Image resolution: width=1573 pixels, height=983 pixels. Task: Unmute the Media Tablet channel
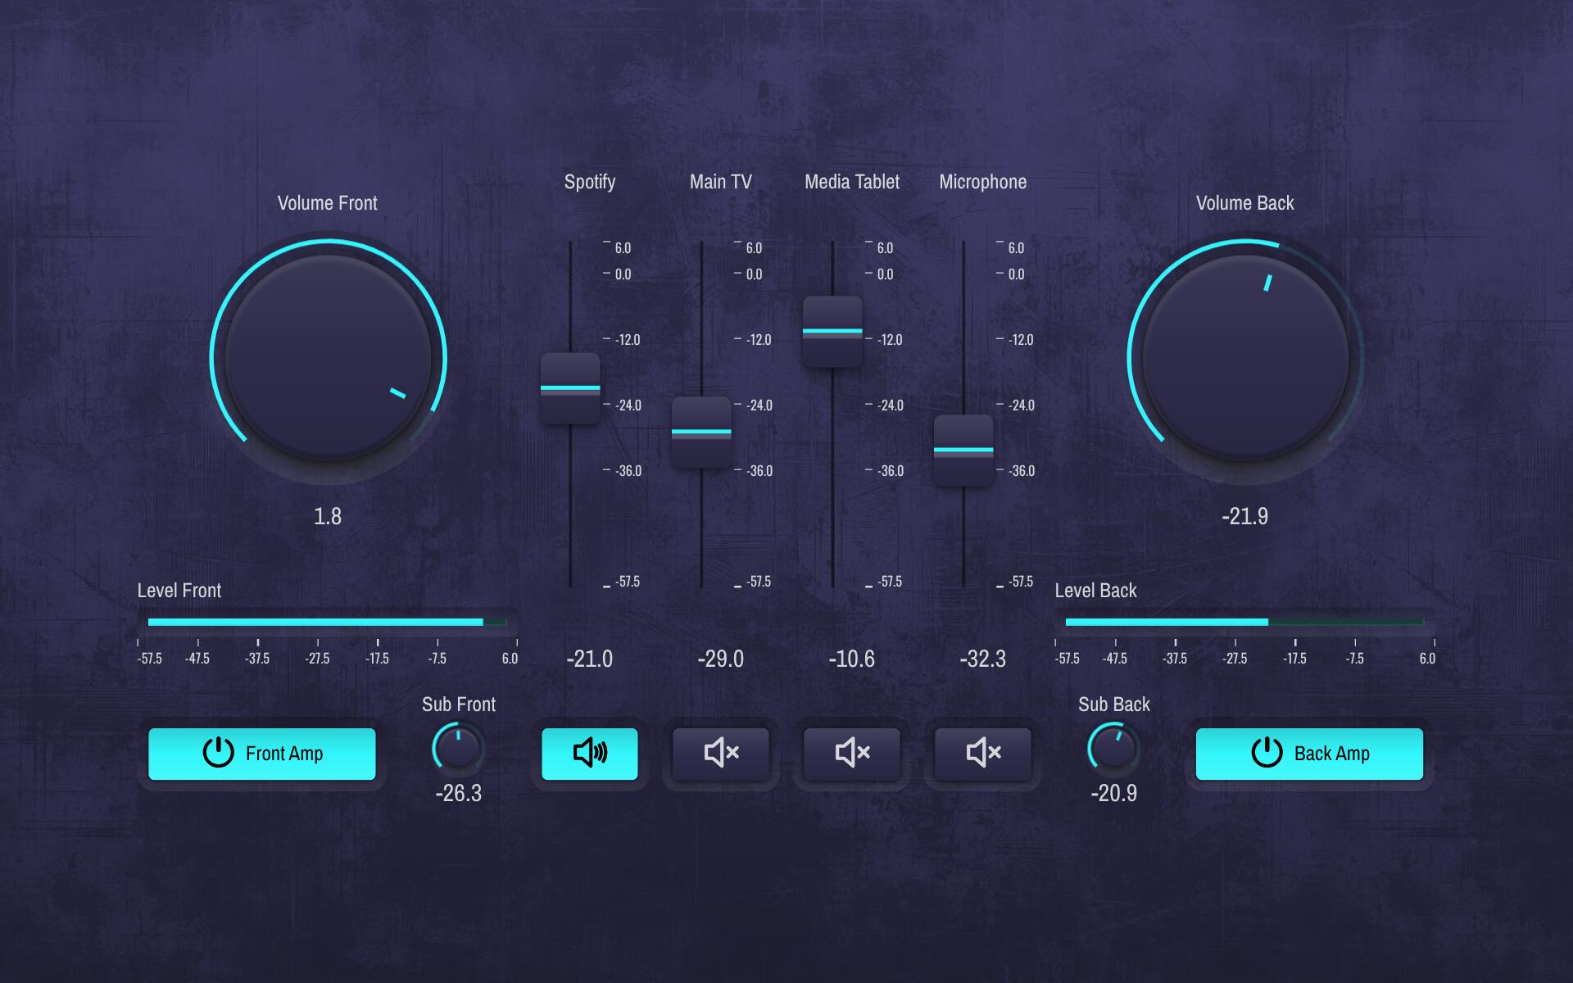point(851,753)
